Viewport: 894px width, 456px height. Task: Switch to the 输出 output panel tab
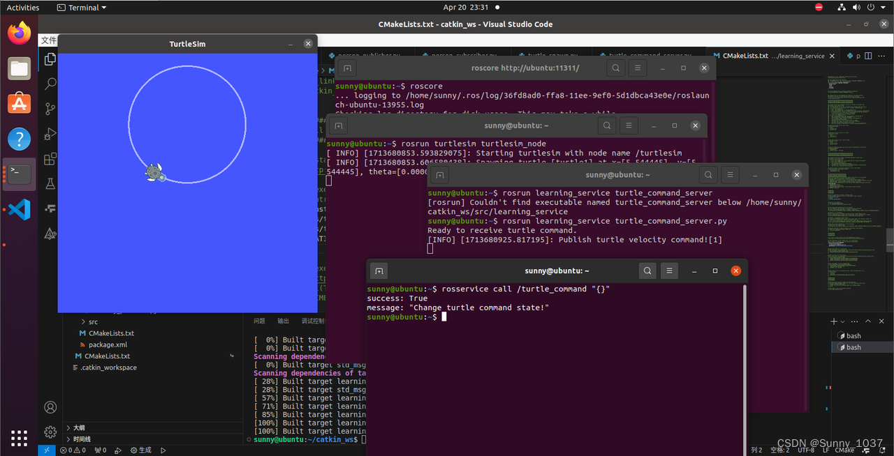point(283,321)
